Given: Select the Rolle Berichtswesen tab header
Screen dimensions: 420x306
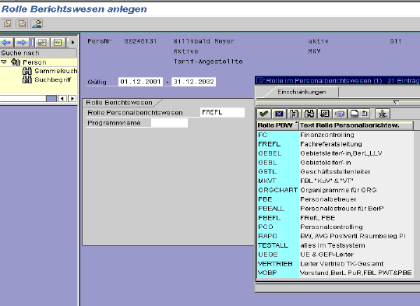Looking at the screenshot, I should [x=119, y=103].
